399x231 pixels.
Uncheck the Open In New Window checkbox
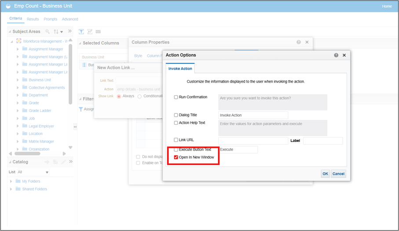pos(176,157)
